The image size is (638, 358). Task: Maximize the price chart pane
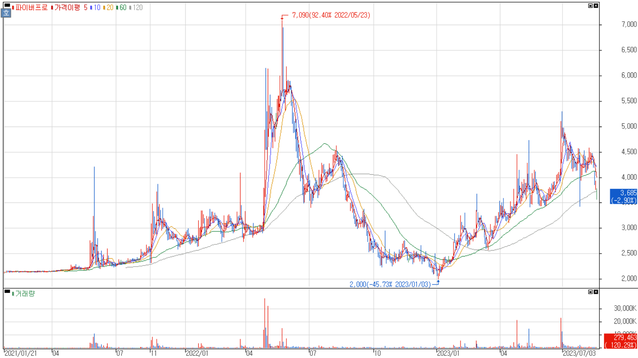(590, 6)
